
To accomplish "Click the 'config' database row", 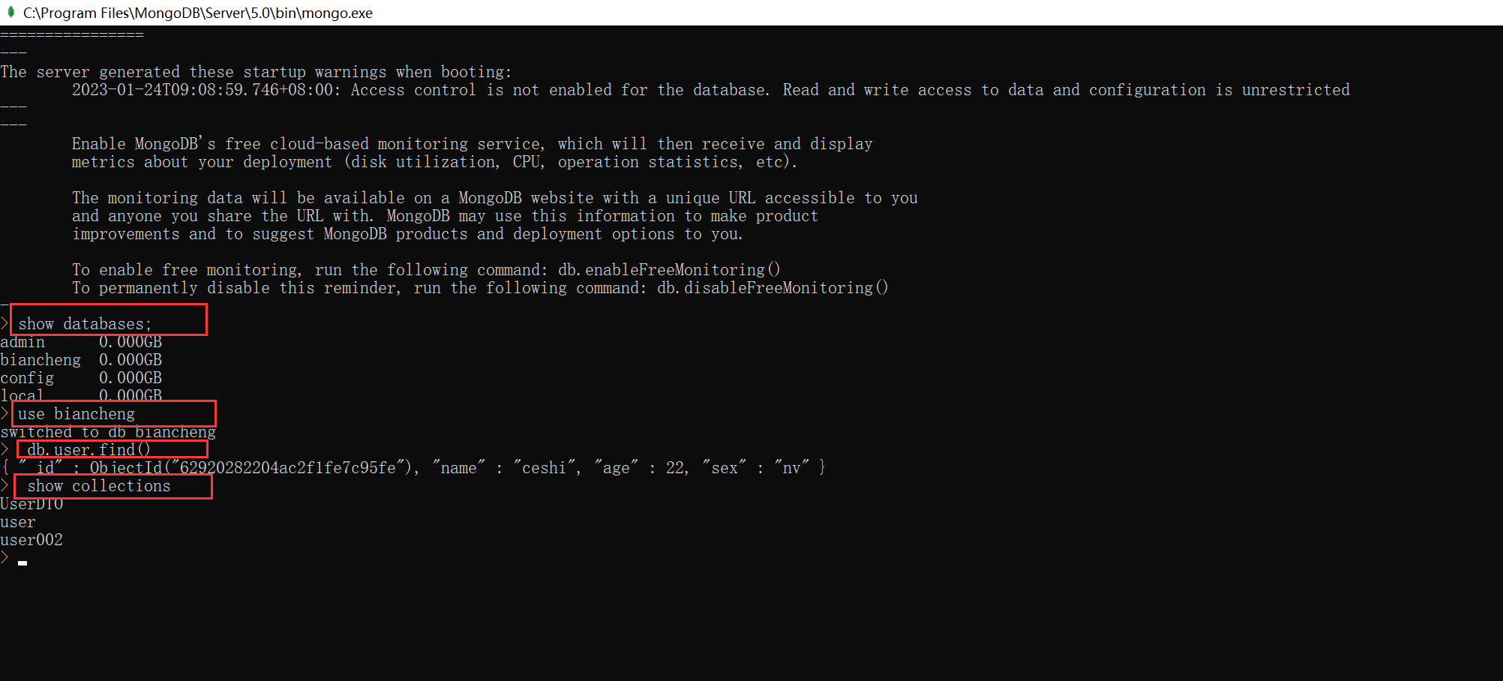I will (x=81, y=378).
